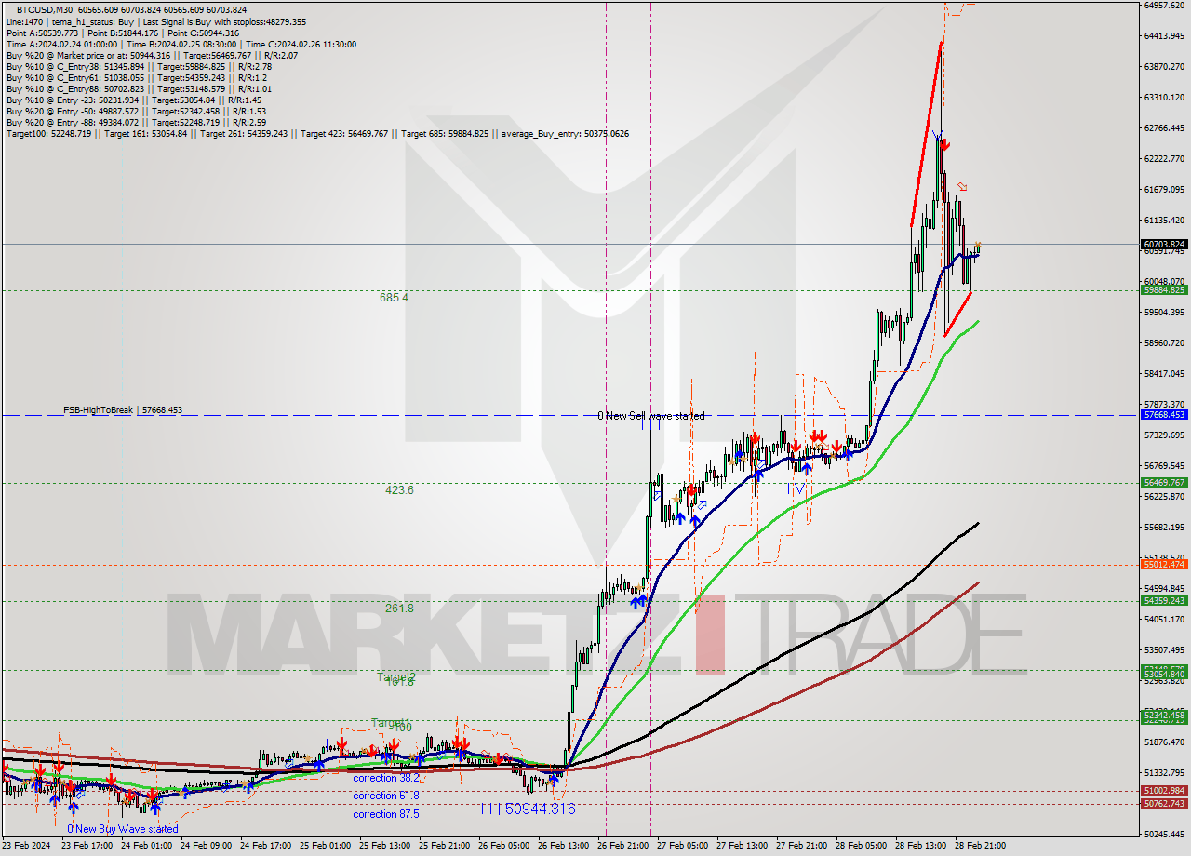Click the '24 Feb 09:00' time label

[x=206, y=847]
